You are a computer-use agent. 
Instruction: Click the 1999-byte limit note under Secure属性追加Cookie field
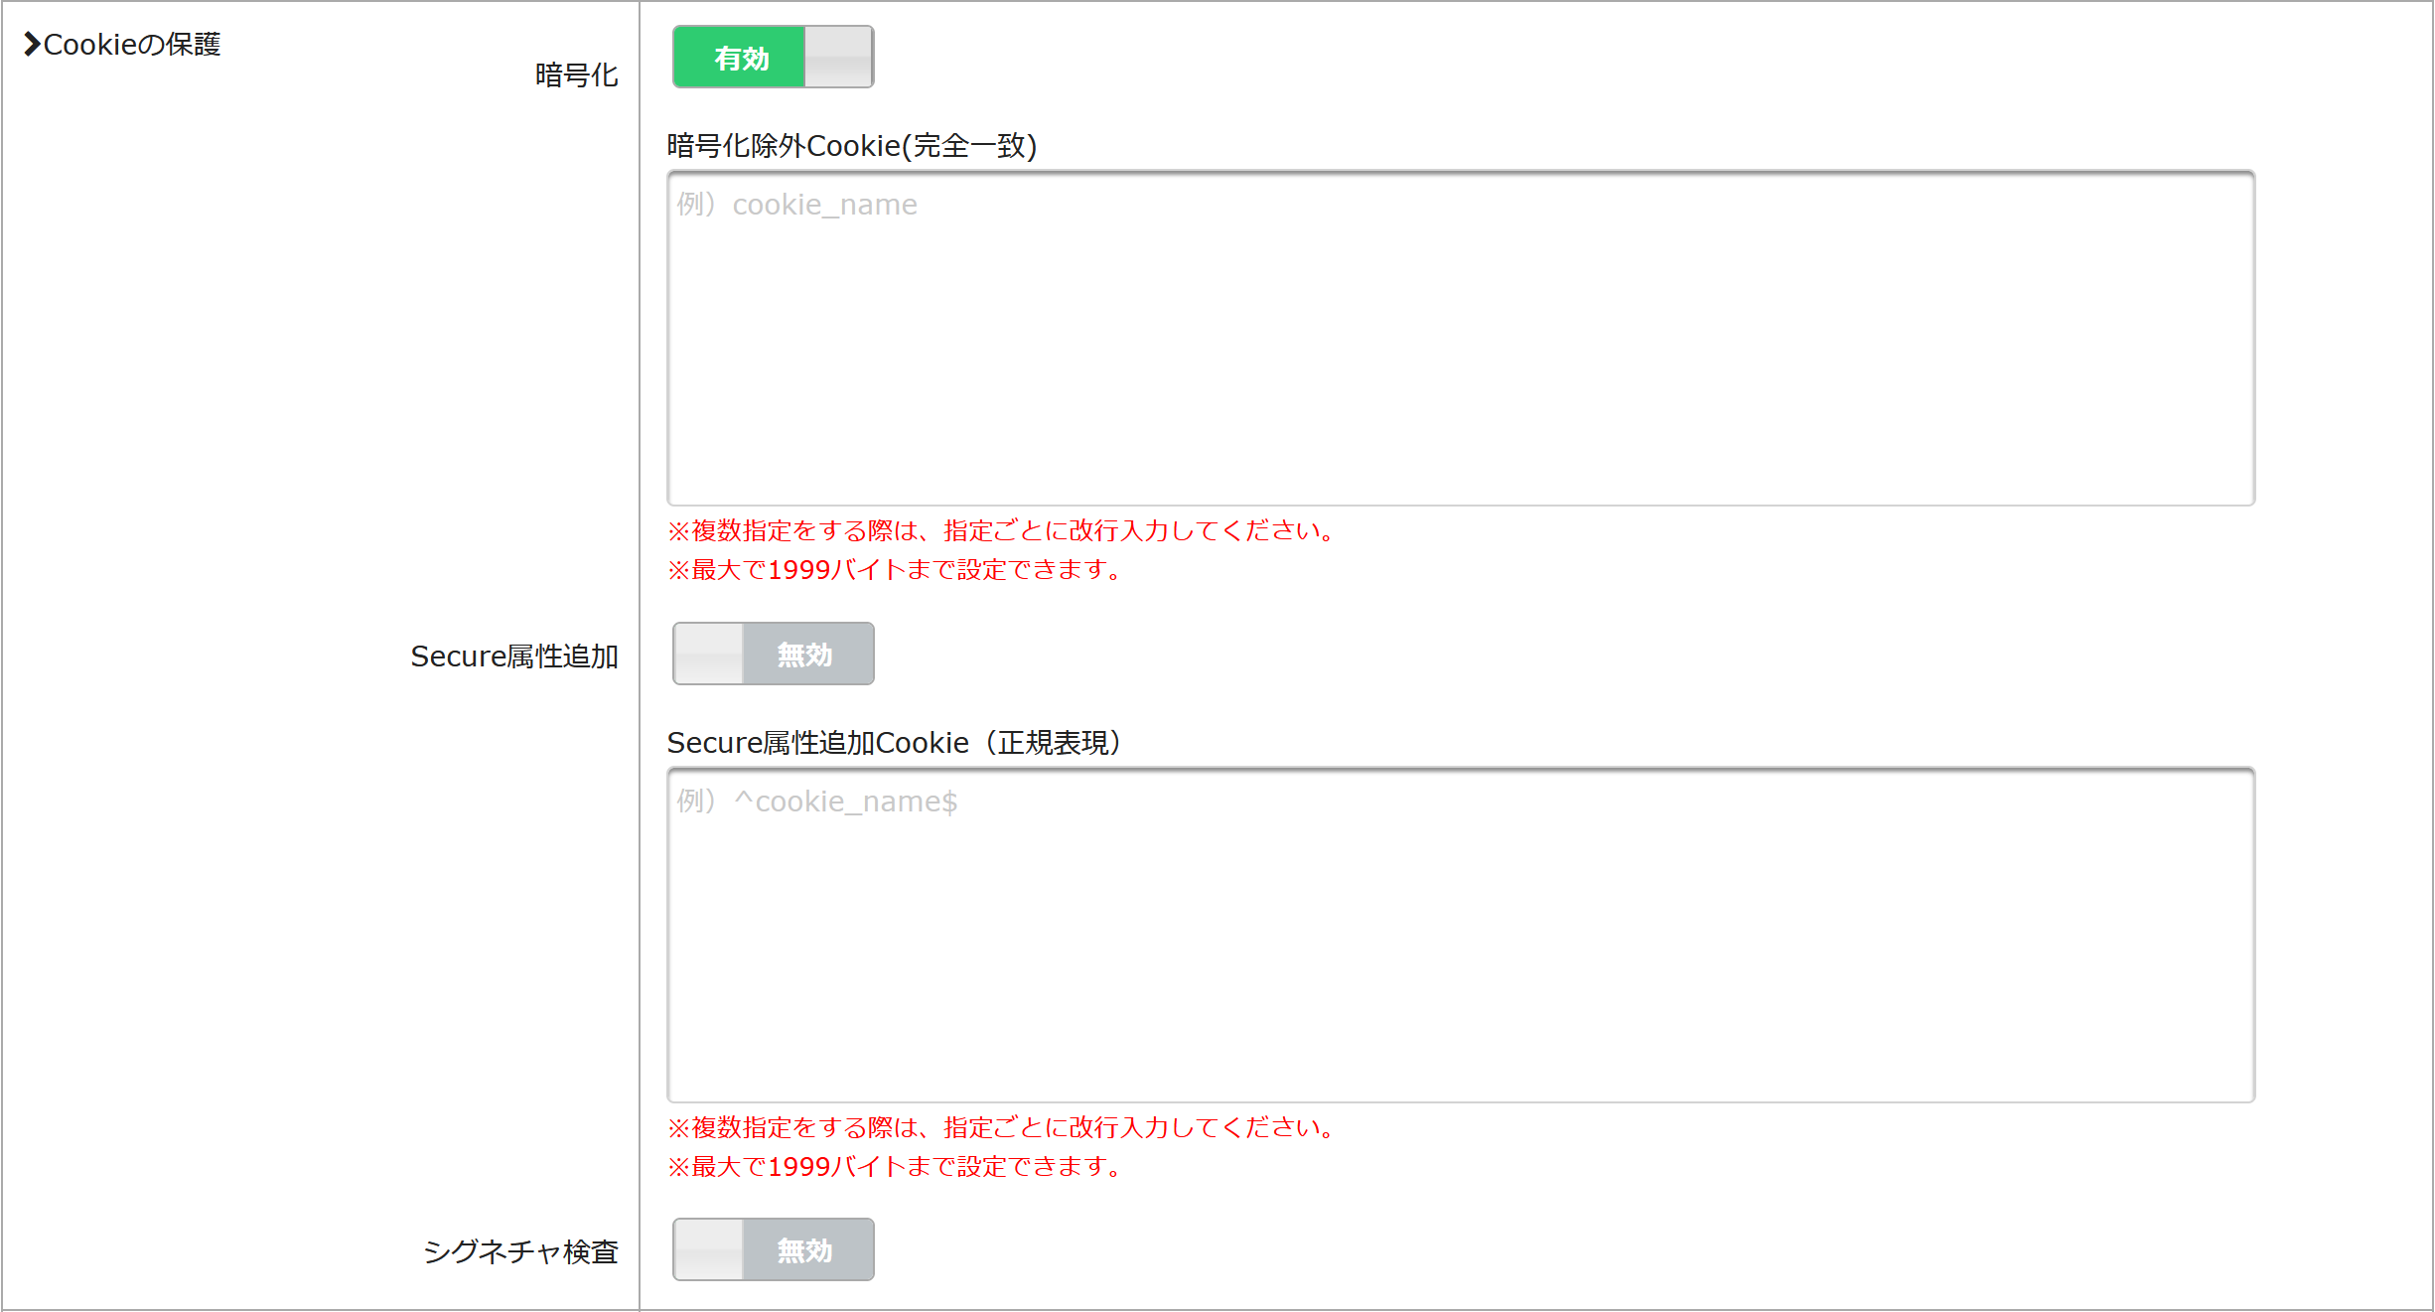pos(895,1166)
